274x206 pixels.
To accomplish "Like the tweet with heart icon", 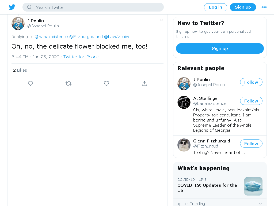I will (106, 83).
